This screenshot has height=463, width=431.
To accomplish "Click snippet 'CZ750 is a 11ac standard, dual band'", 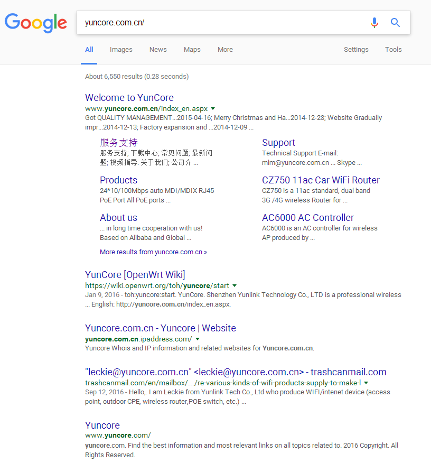I will coord(316,190).
